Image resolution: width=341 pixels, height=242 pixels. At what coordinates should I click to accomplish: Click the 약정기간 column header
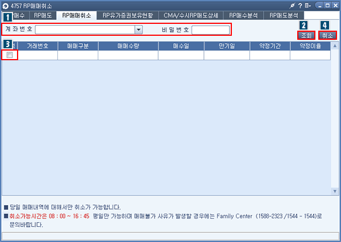[270, 46]
